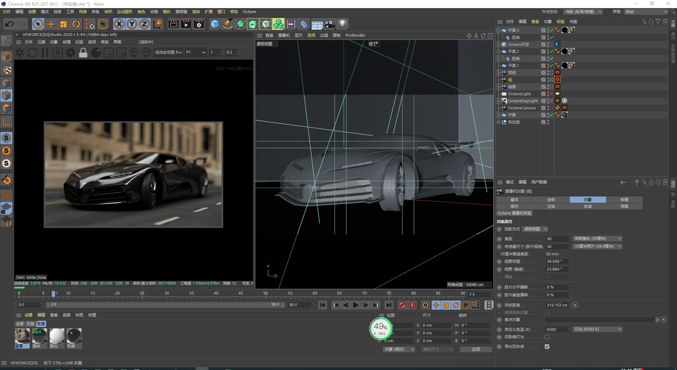Click the Cube primitive icon
This screenshot has width=677, height=370.
(x=215, y=24)
